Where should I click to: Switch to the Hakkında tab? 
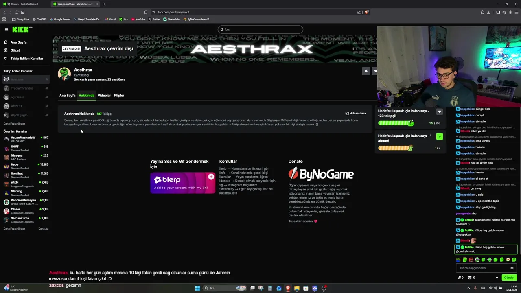point(86,96)
